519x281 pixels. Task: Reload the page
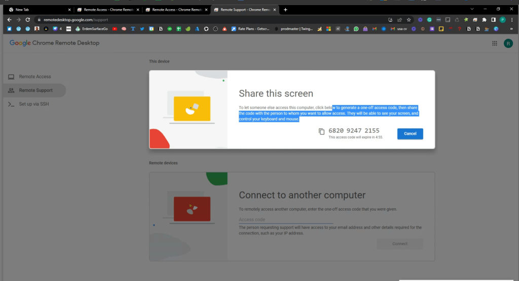pos(28,20)
